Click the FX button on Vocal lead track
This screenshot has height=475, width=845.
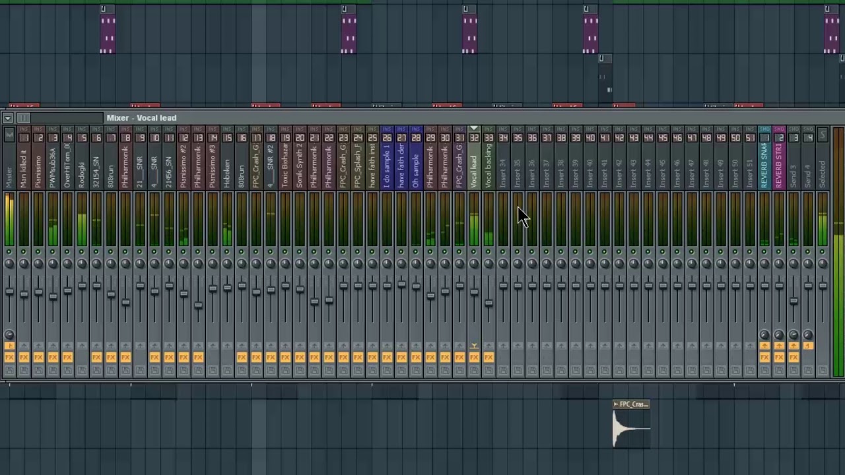tap(474, 357)
